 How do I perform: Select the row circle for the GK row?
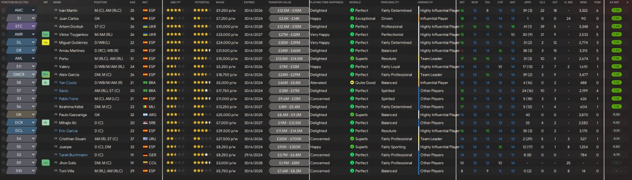click(3, 115)
